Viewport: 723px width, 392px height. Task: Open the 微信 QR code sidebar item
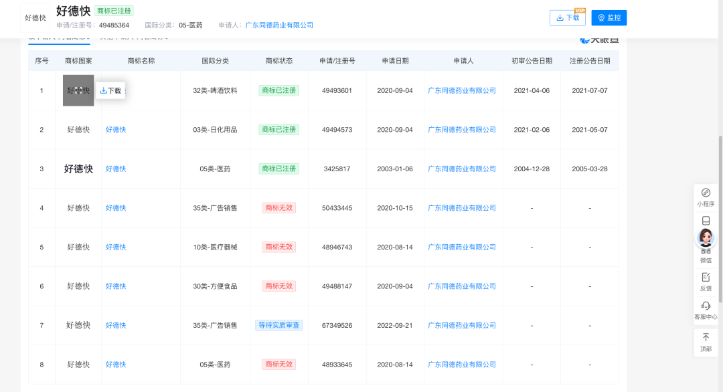point(706,257)
